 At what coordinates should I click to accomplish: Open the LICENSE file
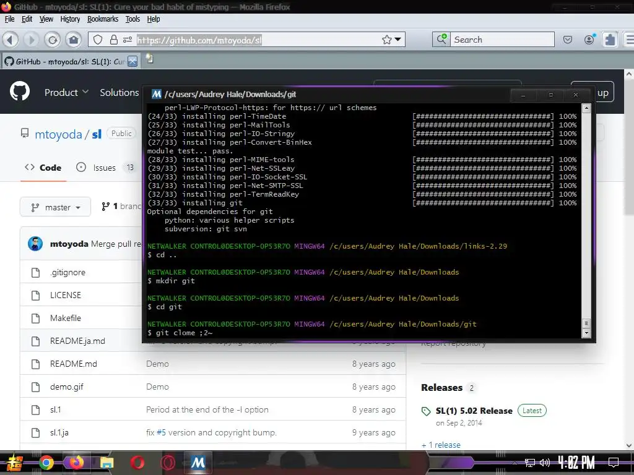point(66,295)
